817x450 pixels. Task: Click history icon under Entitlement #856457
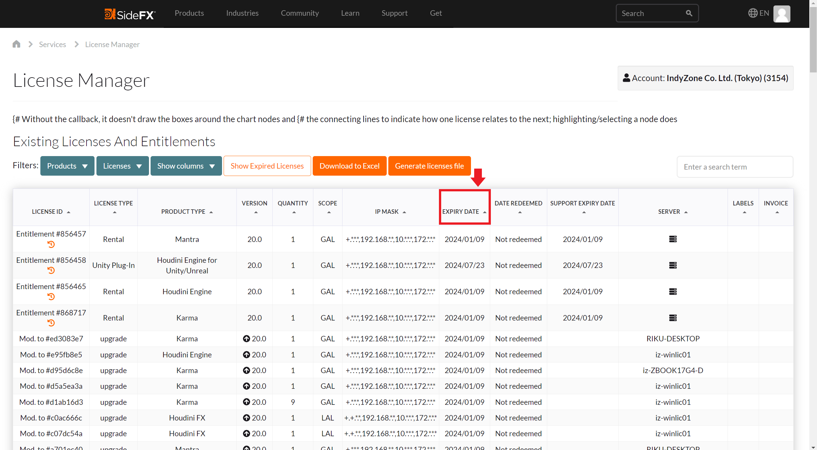[x=51, y=245]
